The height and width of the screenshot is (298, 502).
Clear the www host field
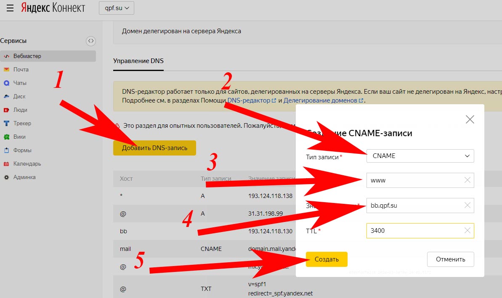click(467, 180)
